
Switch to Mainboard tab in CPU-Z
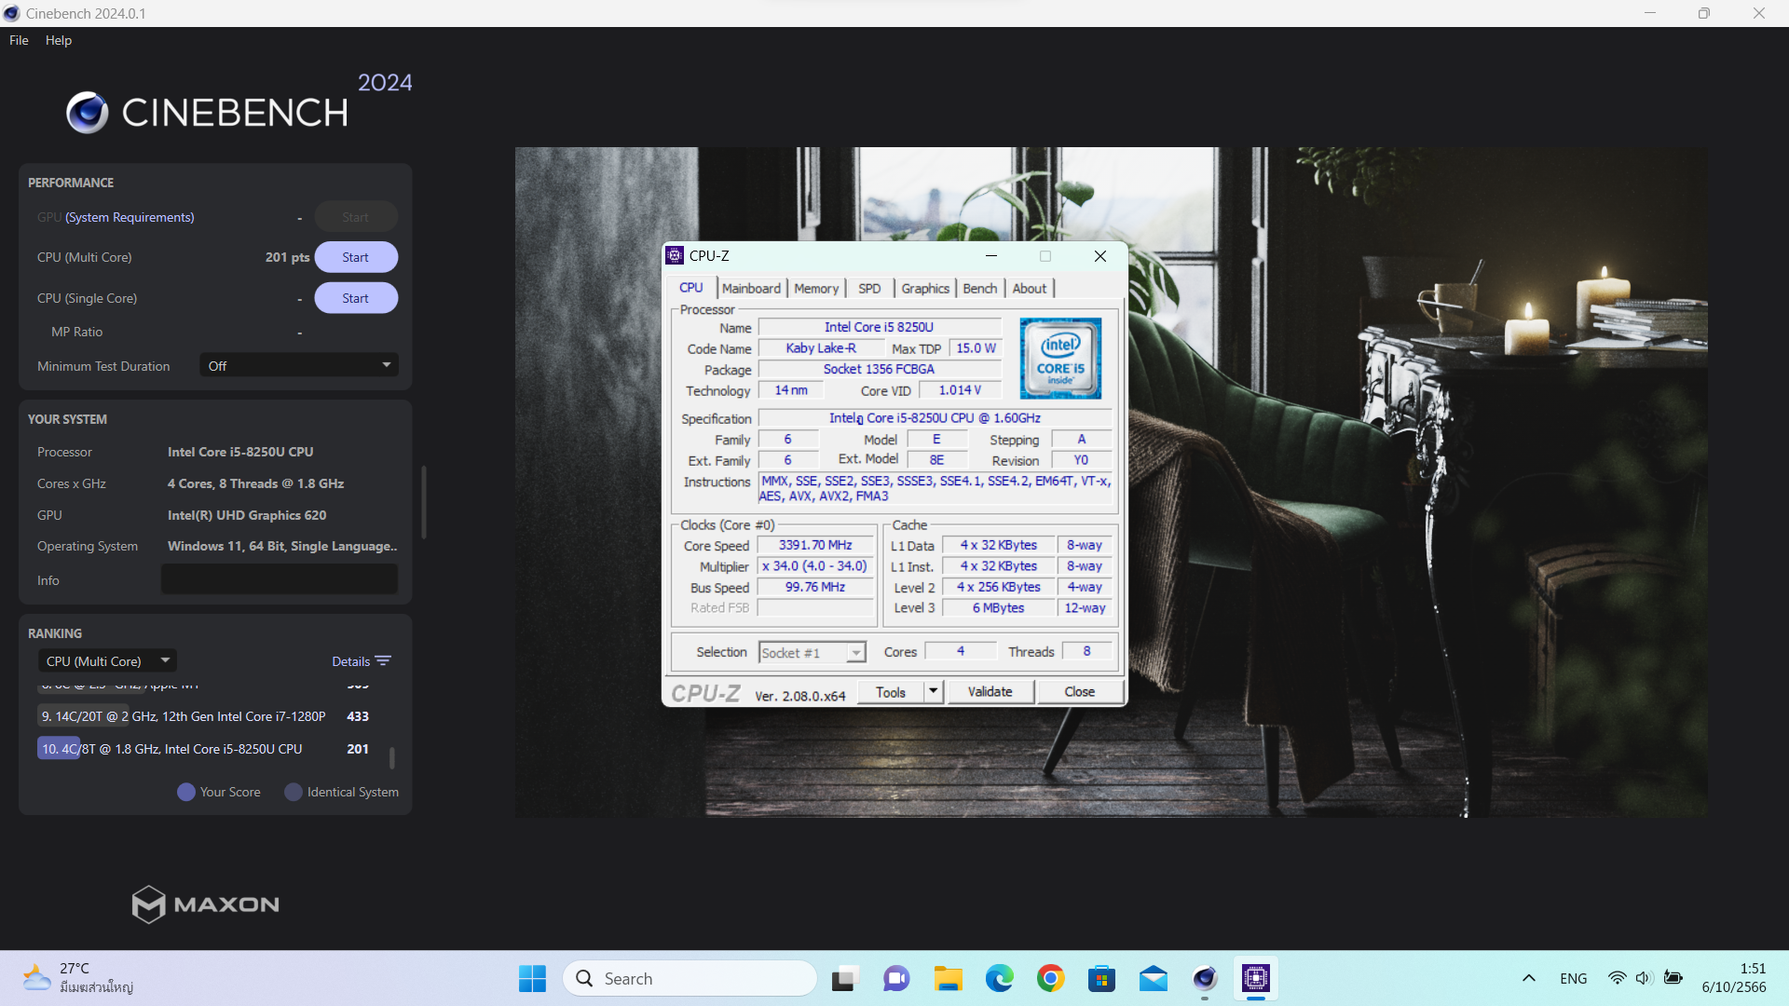[x=751, y=289]
